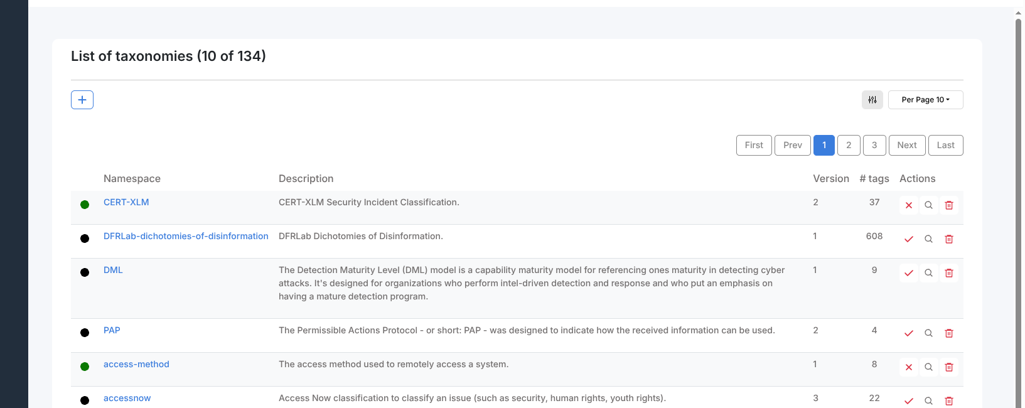Delete DML taxonomy with trash icon
Viewport: 1025px width, 408px height.
coord(949,273)
